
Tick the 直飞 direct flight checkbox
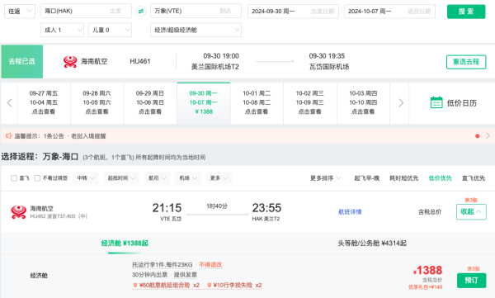pyautogui.click(x=14, y=178)
